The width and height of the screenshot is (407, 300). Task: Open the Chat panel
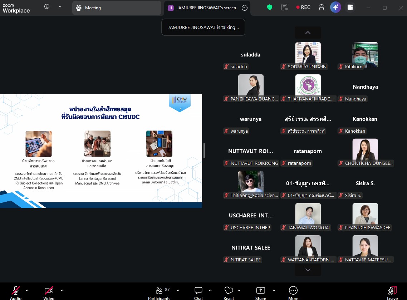[x=198, y=292]
